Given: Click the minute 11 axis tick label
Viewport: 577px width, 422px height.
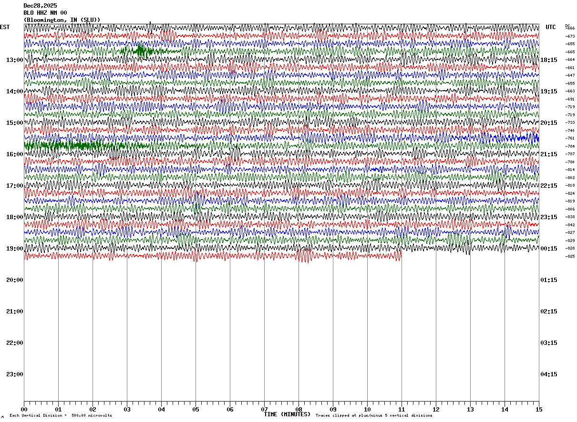Looking at the screenshot, I should 402,410.
